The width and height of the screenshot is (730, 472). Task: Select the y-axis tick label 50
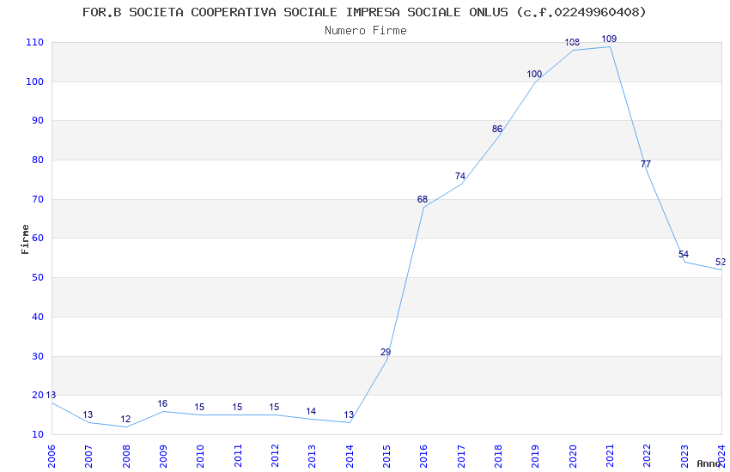[38, 277]
